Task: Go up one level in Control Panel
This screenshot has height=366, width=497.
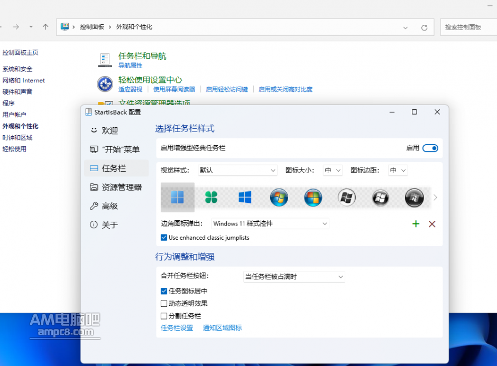Action: [45, 27]
